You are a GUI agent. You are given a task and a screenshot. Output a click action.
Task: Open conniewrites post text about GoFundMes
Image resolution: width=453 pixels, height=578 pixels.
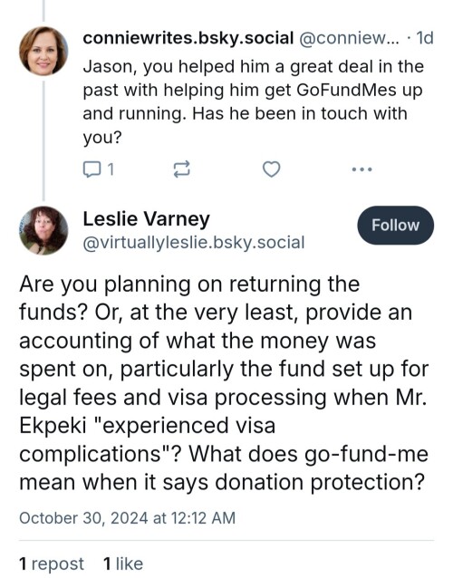(x=253, y=101)
